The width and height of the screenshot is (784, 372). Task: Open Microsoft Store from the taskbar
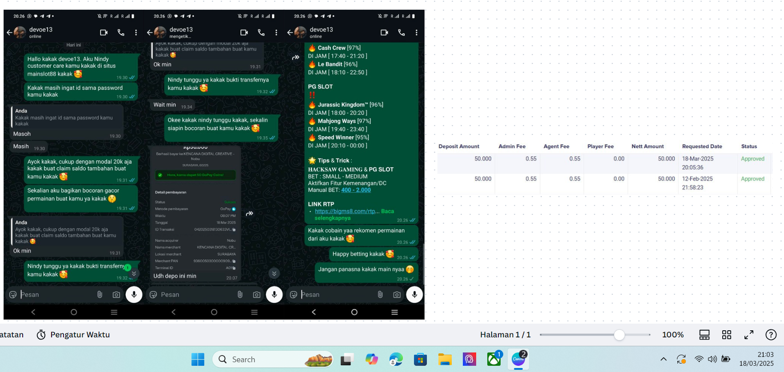(420, 359)
